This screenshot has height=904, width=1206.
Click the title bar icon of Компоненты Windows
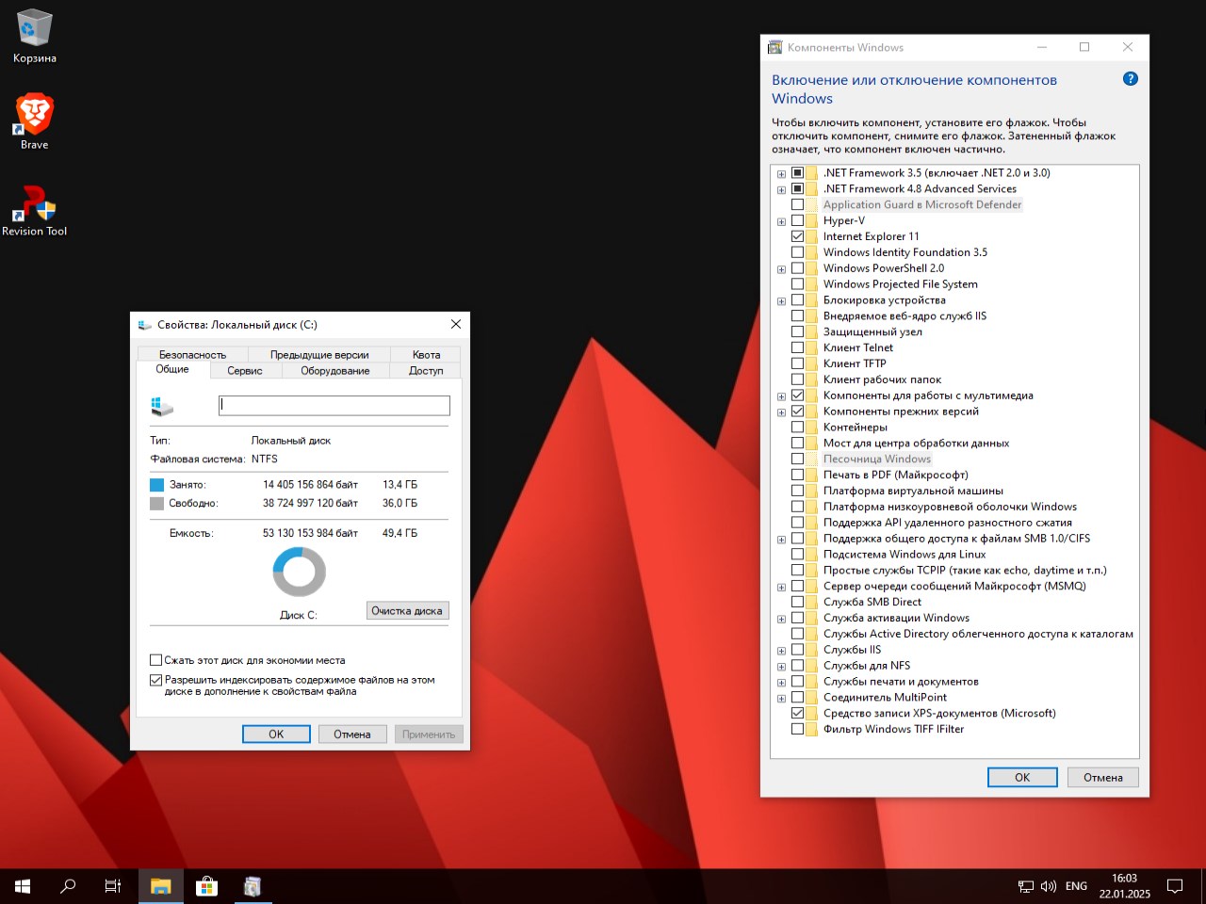pos(775,47)
